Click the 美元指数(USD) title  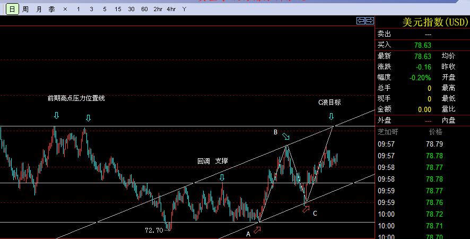pyautogui.click(x=435, y=22)
